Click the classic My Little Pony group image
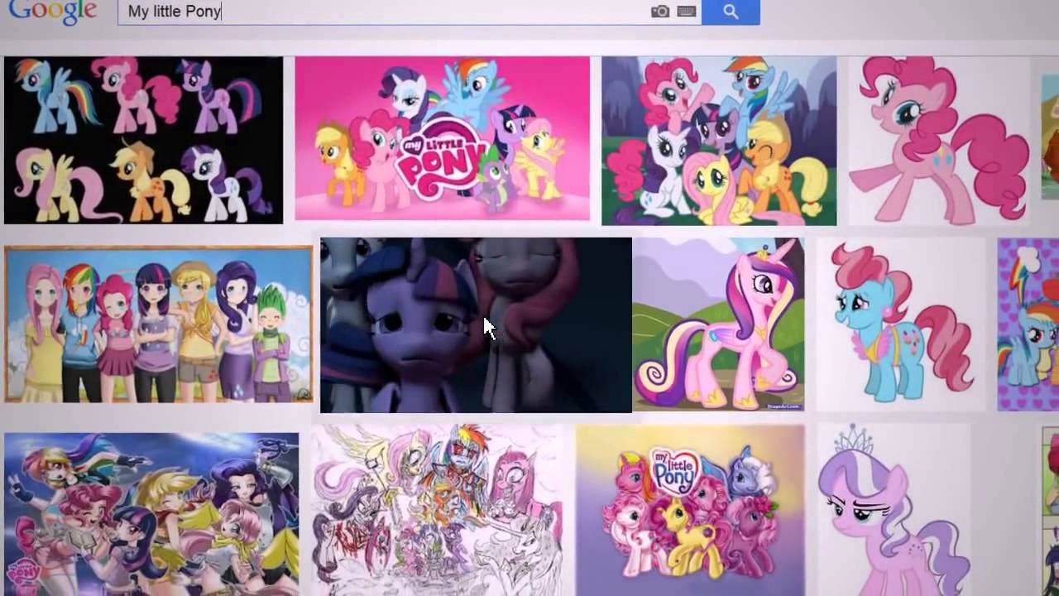 click(690, 512)
